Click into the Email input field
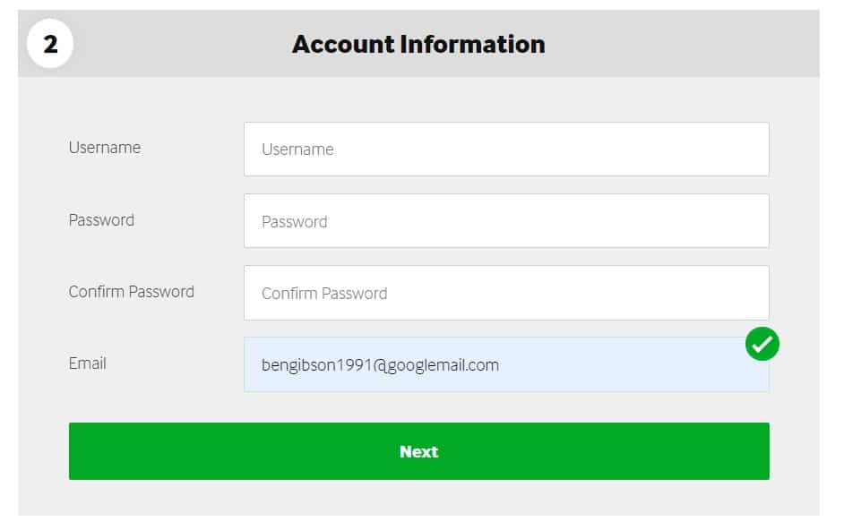Viewport: 844px width, 530px height. (x=506, y=364)
